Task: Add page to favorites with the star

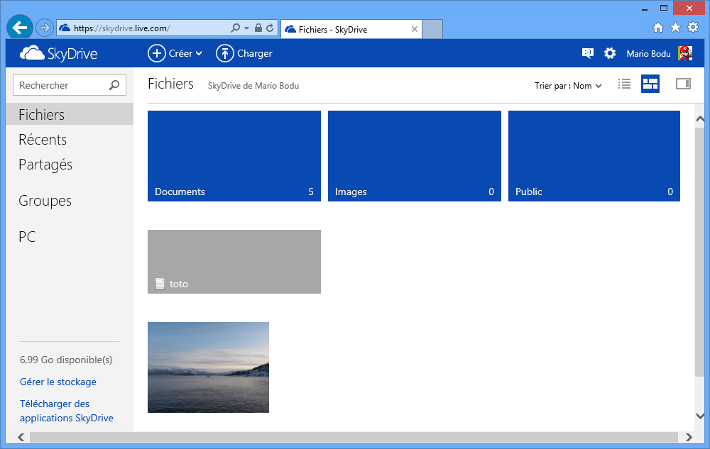Action: pos(675,28)
